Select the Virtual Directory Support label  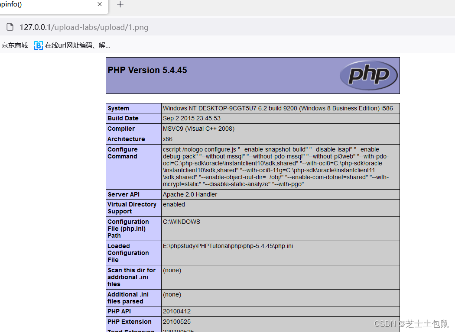[132, 208]
